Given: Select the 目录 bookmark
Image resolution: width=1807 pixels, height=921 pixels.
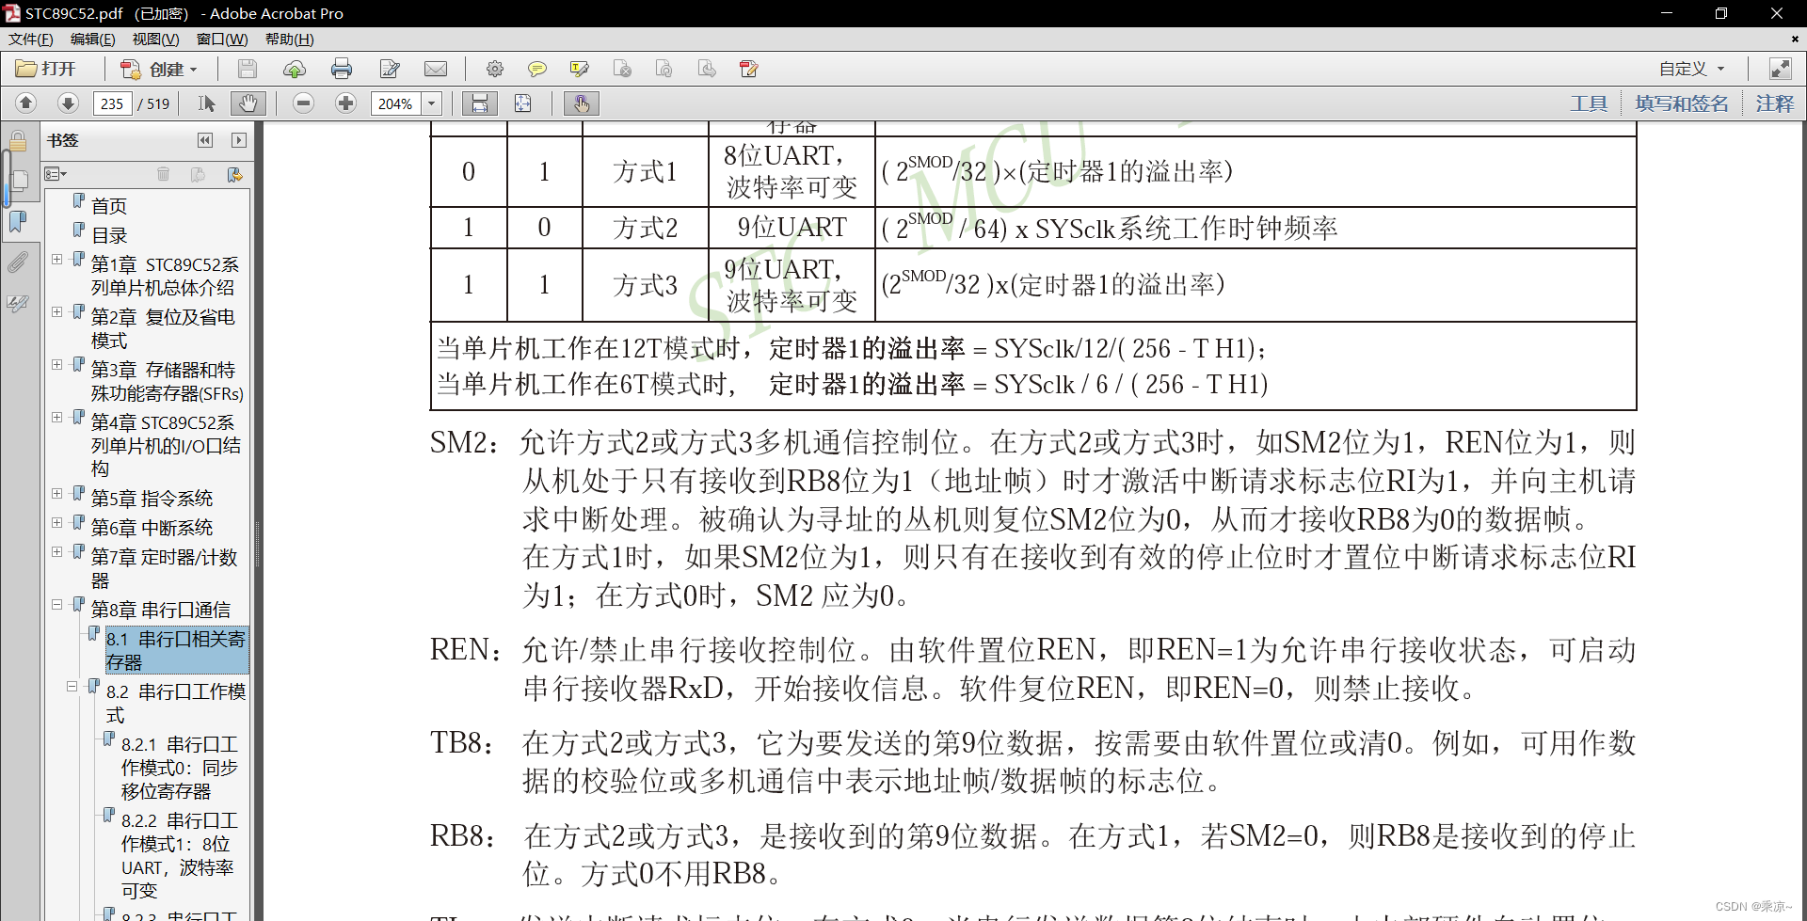Looking at the screenshot, I should click(x=108, y=235).
